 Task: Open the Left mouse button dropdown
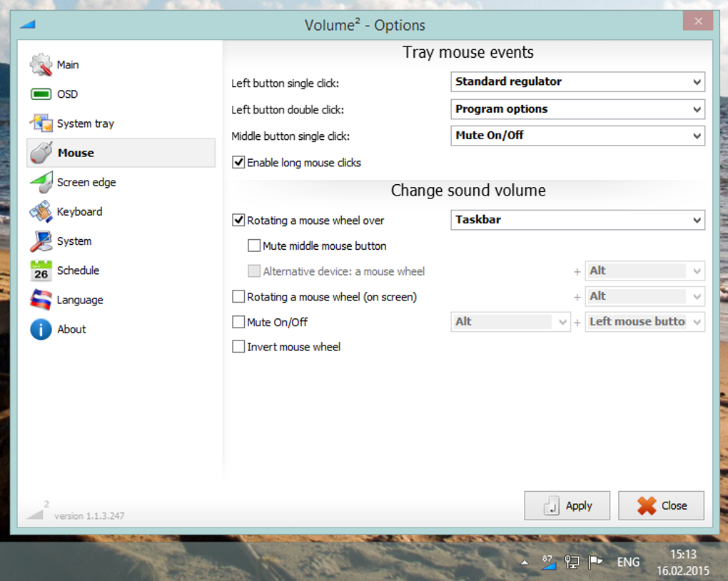point(645,323)
